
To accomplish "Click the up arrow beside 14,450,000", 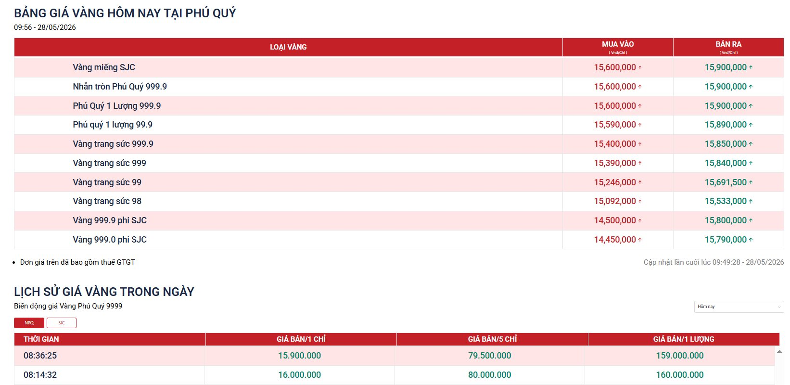I will (640, 240).
